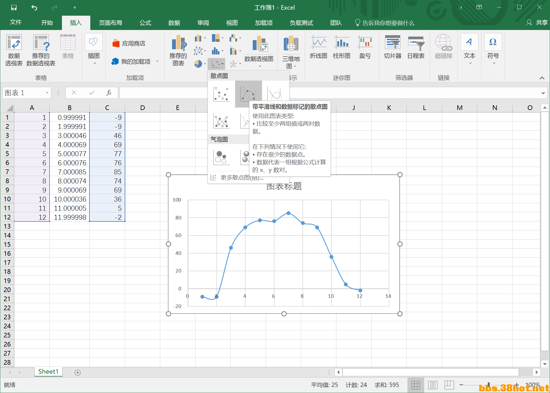Select scatter with smooth lines and markers
This screenshot has width=550, height=393.
click(248, 94)
